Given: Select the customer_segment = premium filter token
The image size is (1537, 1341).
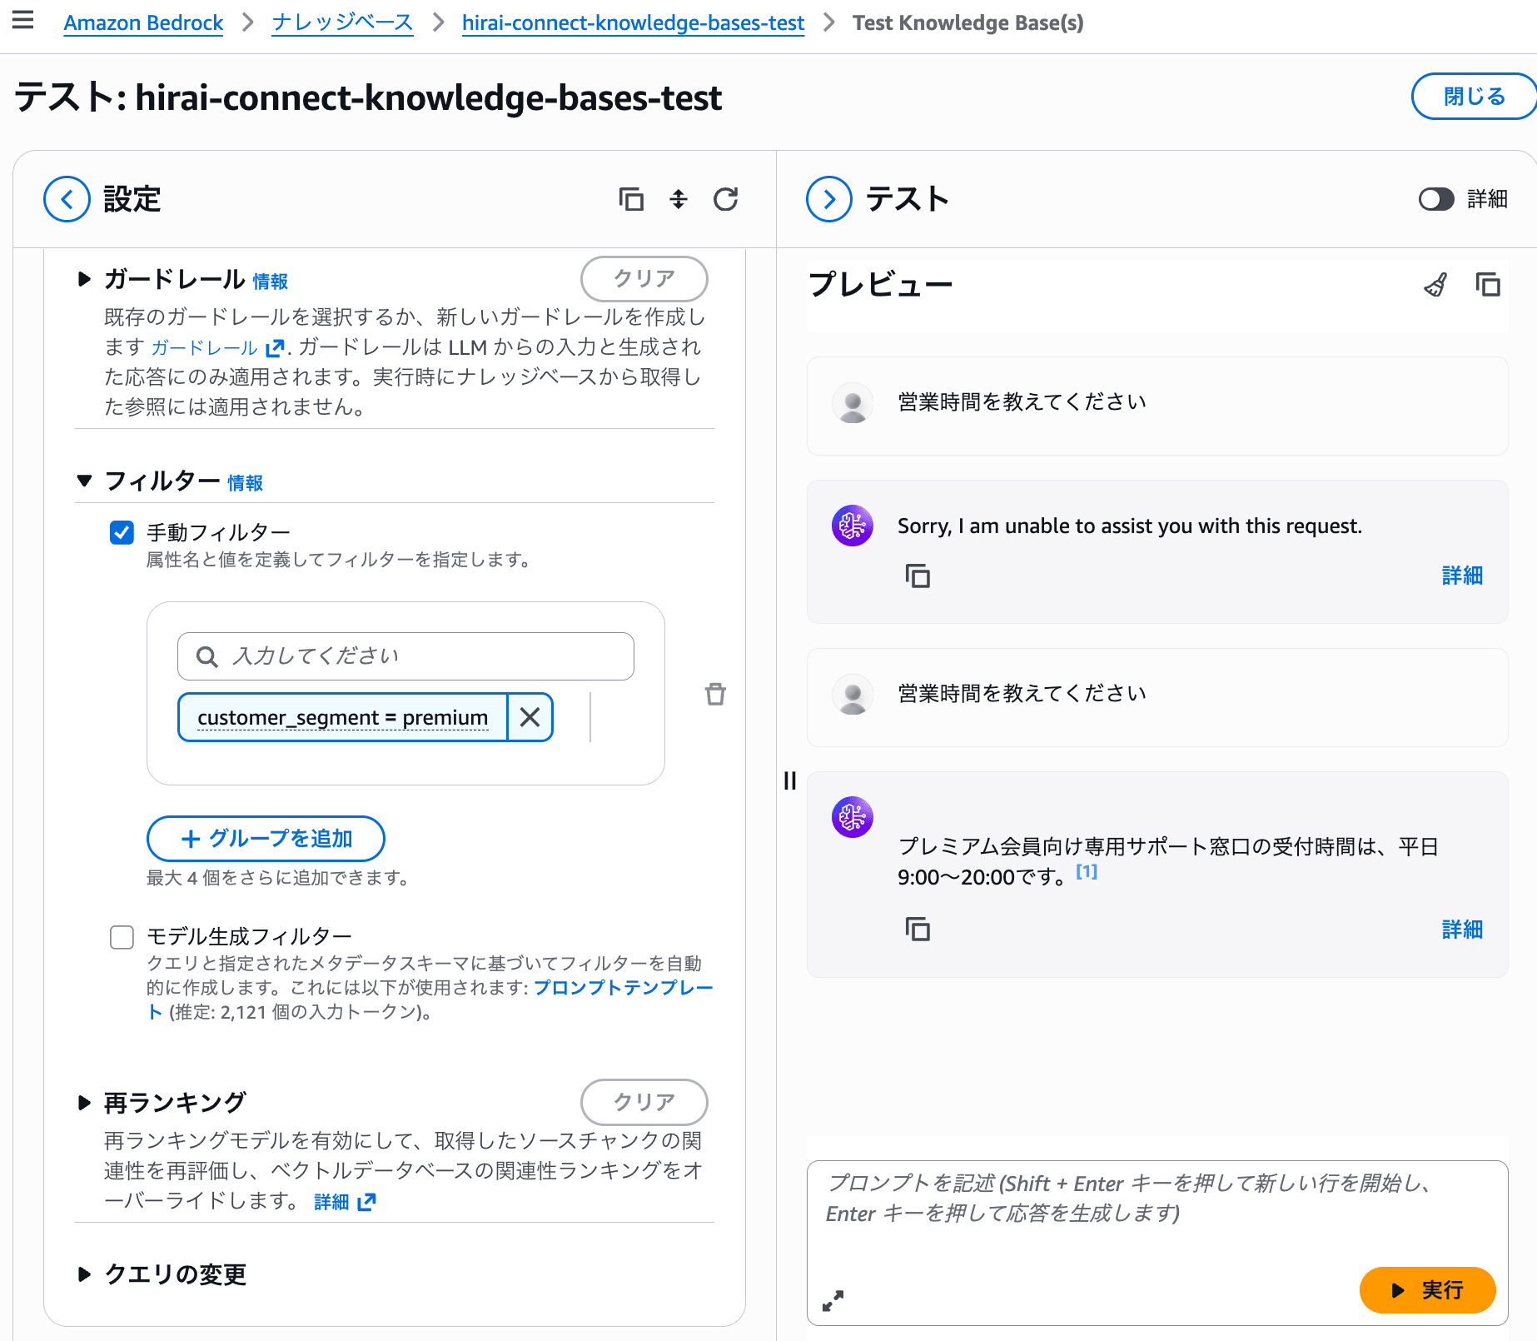Looking at the screenshot, I should tap(342, 717).
